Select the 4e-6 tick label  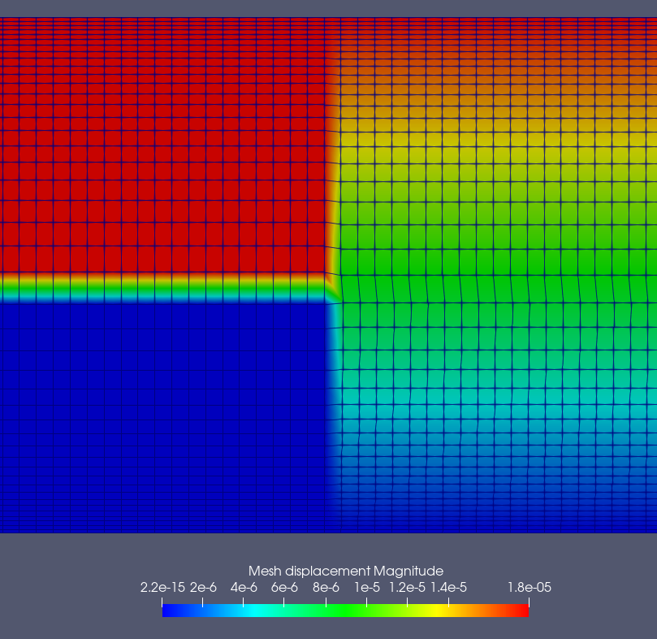click(244, 588)
